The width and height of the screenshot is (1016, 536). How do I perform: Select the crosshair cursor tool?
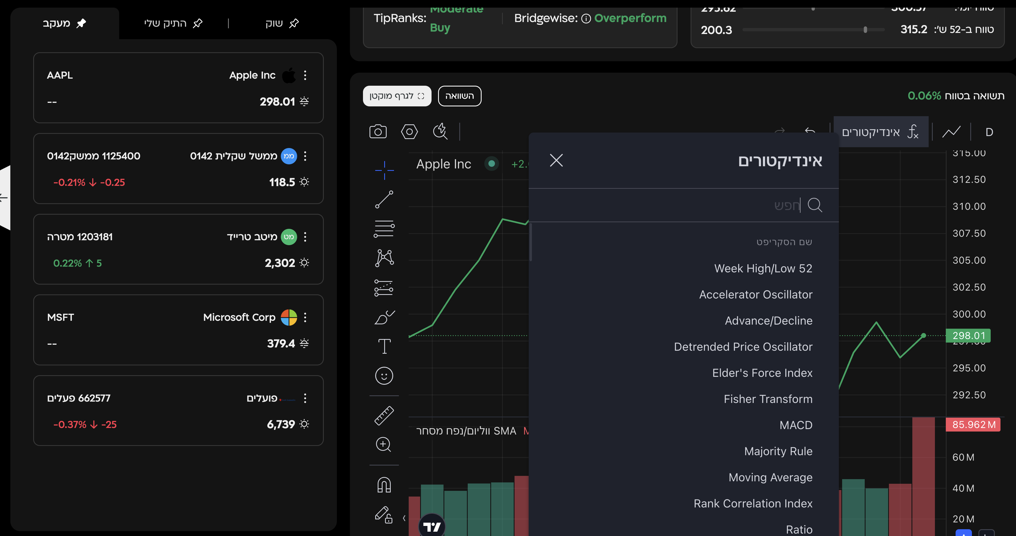coord(384,170)
